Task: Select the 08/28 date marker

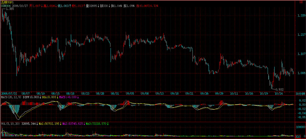Action: [100, 93]
